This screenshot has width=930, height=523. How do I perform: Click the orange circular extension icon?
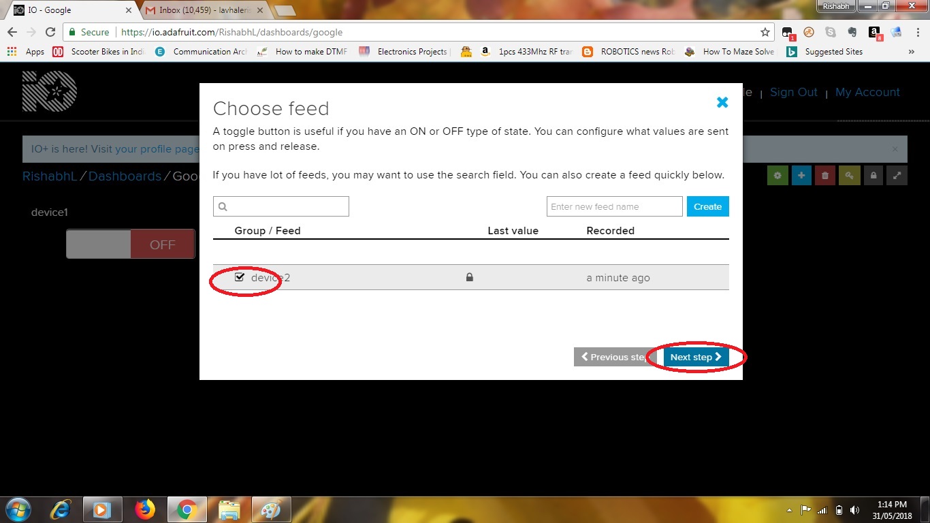coord(809,32)
